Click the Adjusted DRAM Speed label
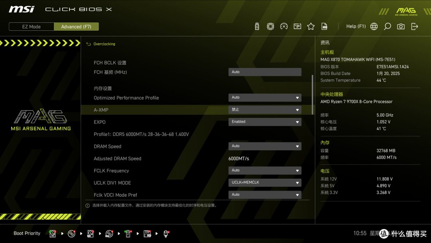Screen dimensions: 431x243 click(x=117, y=159)
